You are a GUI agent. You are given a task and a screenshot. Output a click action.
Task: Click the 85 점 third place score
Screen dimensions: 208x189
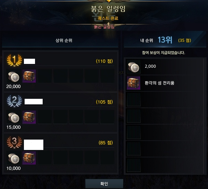coord(106,143)
